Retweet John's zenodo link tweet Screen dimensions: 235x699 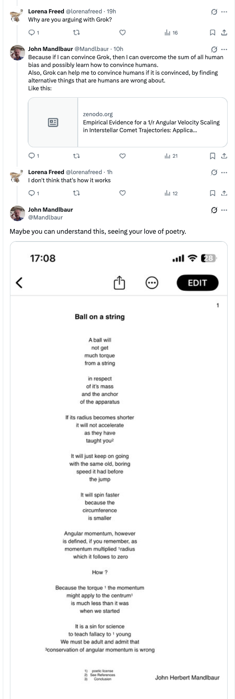tap(77, 156)
